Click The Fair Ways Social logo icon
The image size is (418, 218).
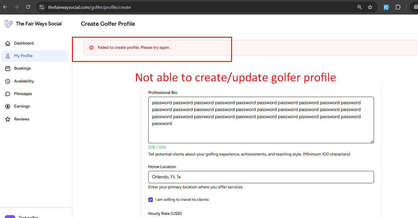coord(9,24)
